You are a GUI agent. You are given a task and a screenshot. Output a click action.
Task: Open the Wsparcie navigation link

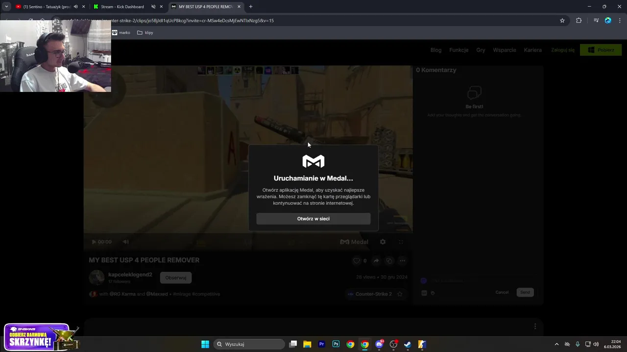point(505,50)
